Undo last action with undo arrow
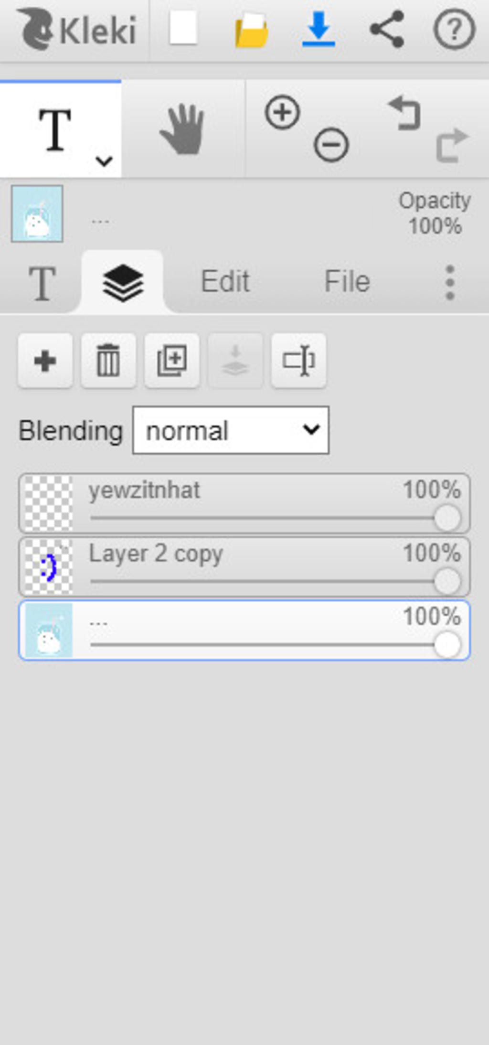489x1045 pixels. click(x=405, y=113)
